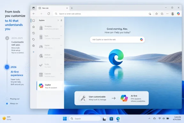
Task: Select the Always on radio option
Action: click(x=7, y=103)
